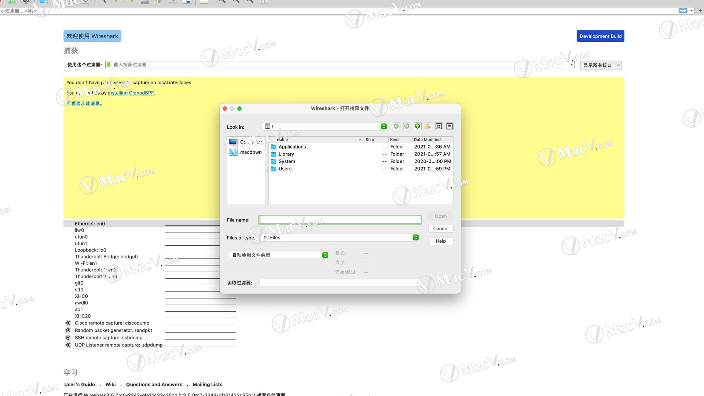Click the File name input field
Image resolution: width=704 pixels, height=396 pixels.
pyautogui.click(x=340, y=220)
